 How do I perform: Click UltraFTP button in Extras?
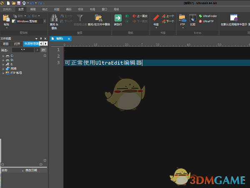coord(207,21)
